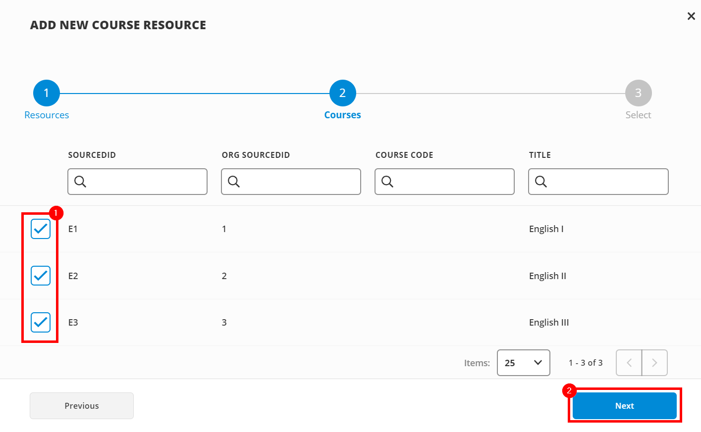Click the search icon in COURSE CODE filter
The image size is (701, 432).
pos(387,182)
